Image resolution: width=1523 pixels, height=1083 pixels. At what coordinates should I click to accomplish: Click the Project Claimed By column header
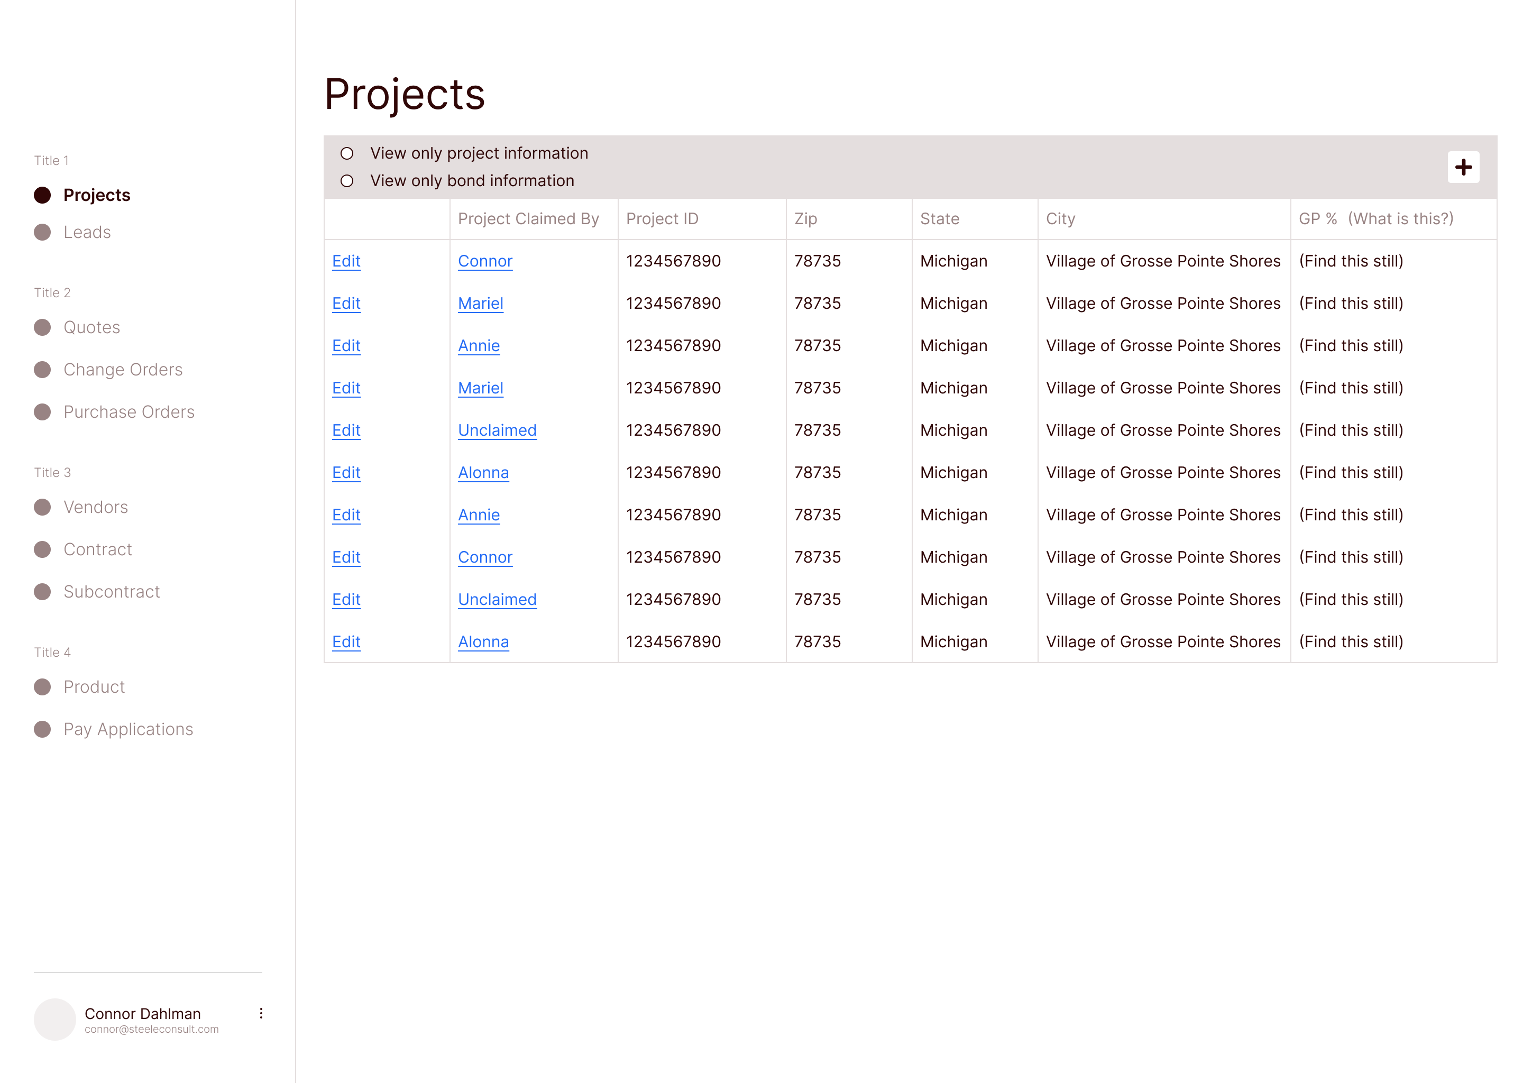coord(528,219)
